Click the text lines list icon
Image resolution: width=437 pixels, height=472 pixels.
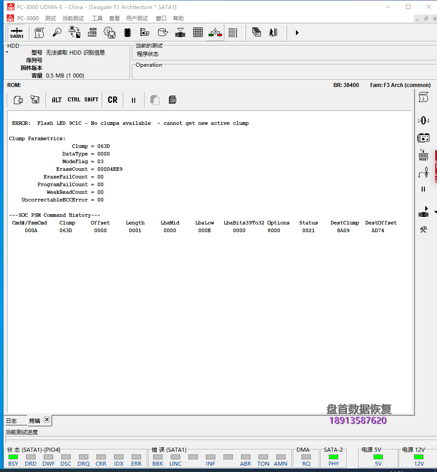pyautogui.click(x=232, y=32)
